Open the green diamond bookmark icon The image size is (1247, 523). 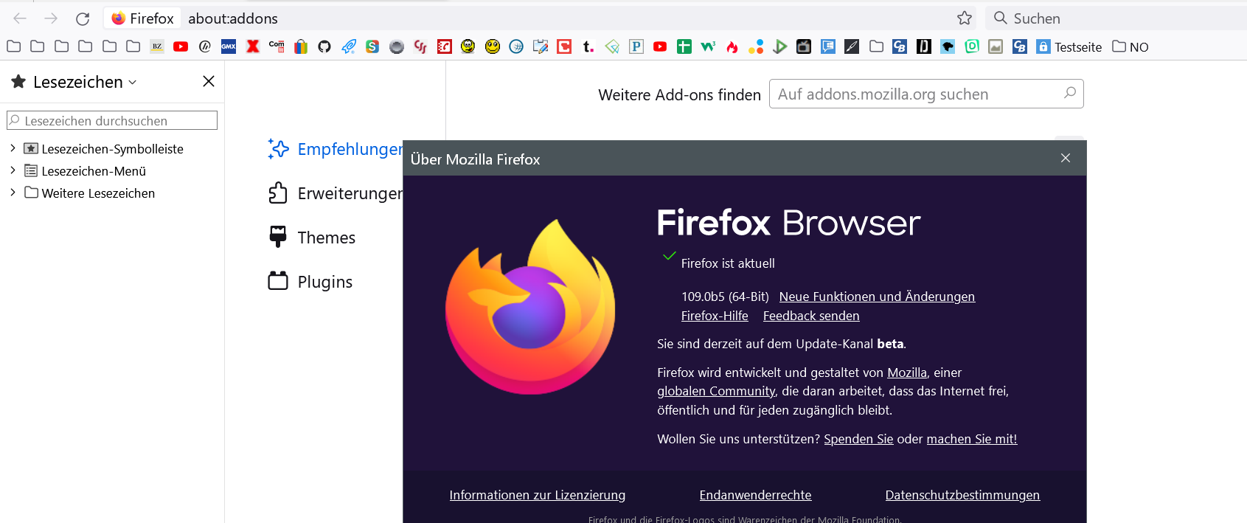click(x=612, y=46)
